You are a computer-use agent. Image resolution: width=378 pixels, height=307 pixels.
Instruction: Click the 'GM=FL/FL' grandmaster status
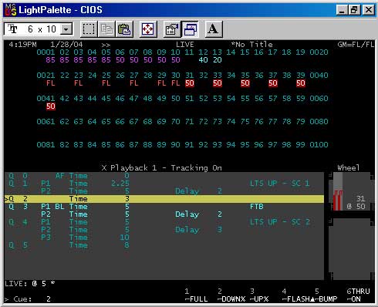point(356,45)
